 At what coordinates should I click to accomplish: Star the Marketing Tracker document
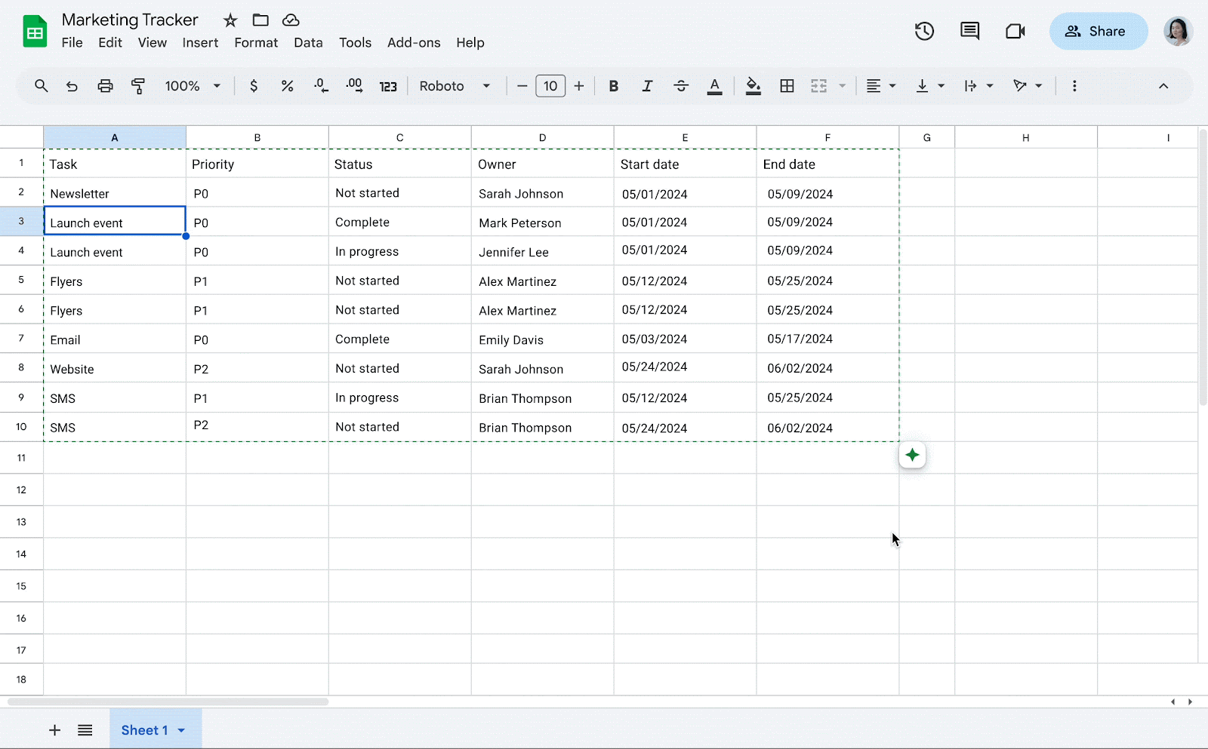(x=230, y=20)
